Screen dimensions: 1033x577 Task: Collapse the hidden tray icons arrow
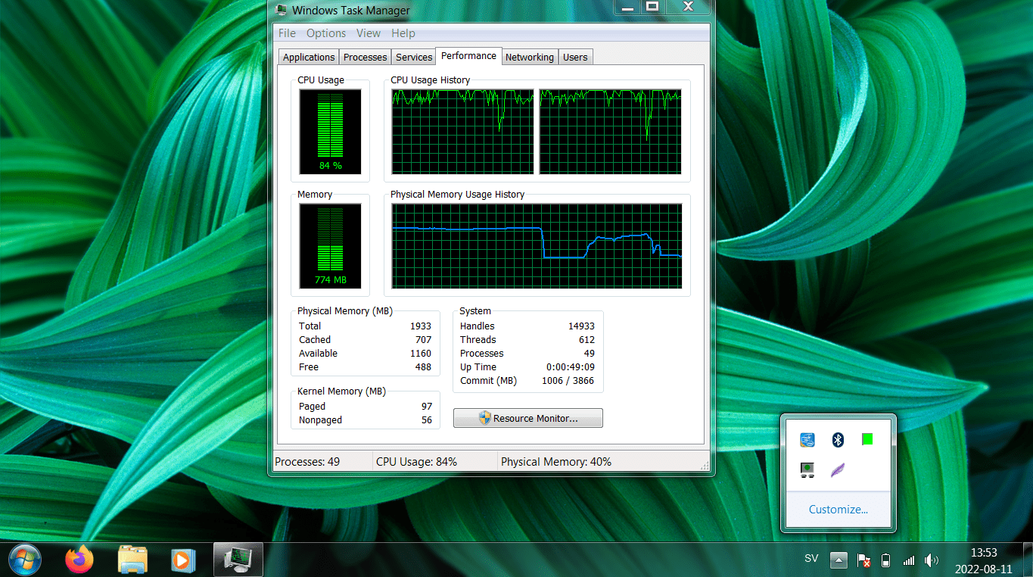[839, 560]
